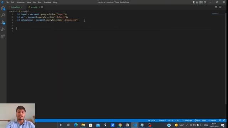228x128 pixels.
Task: Click the unsaved dot on script.js tab
Action: (42, 7)
